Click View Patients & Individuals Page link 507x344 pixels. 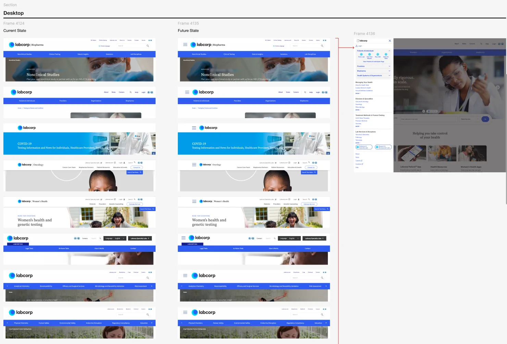(x=373, y=62)
